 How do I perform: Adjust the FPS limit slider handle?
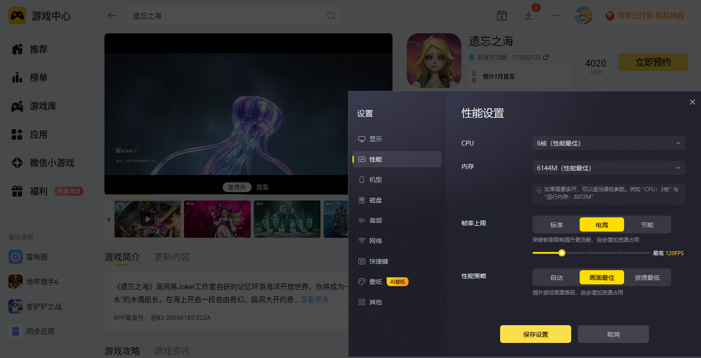click(562, 253)
